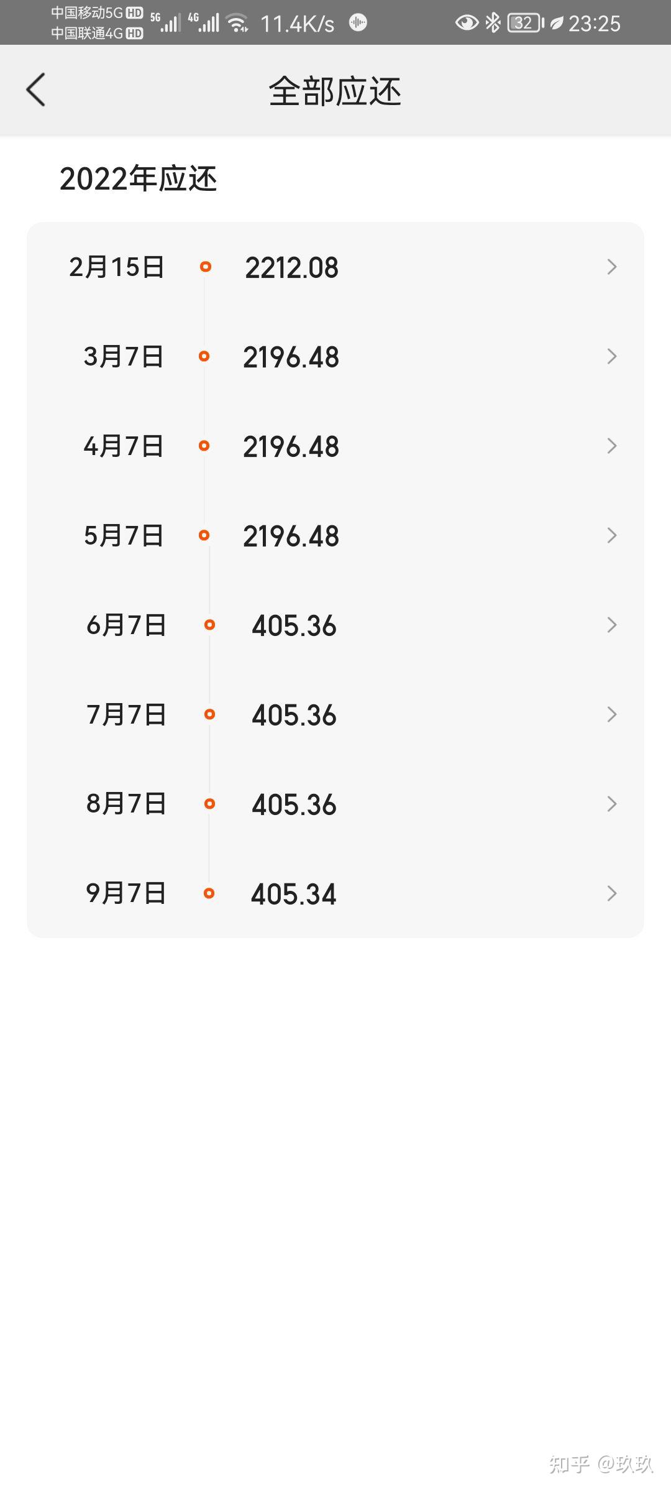
Task: Select the 405.34 final installment amount
Action: 293,895
